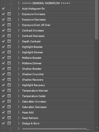Image resolution: width=99 pixels, height=132 pixels.
Task: Toggle dialog icon for Shadow Recovery
Action: tap(9, 80)
